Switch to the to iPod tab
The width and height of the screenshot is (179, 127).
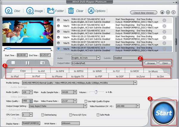(x=15, y=76)
